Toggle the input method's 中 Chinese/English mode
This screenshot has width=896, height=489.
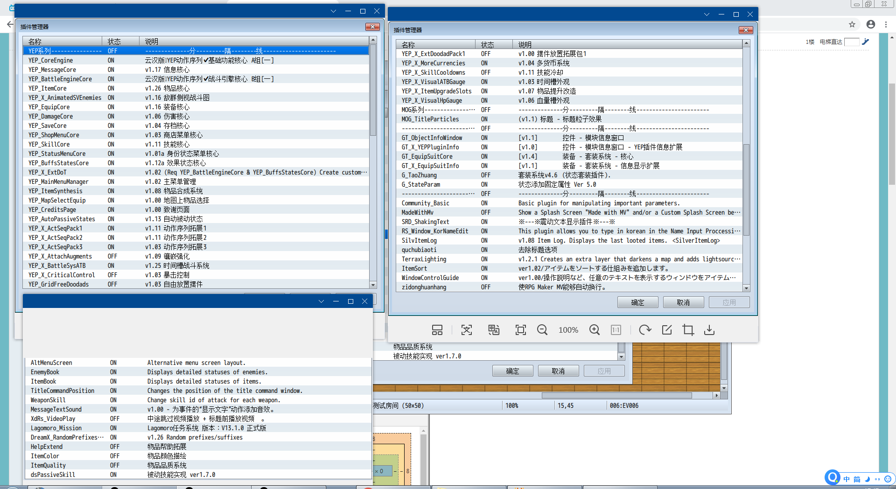pyautogui.click(x=847, y=479)
